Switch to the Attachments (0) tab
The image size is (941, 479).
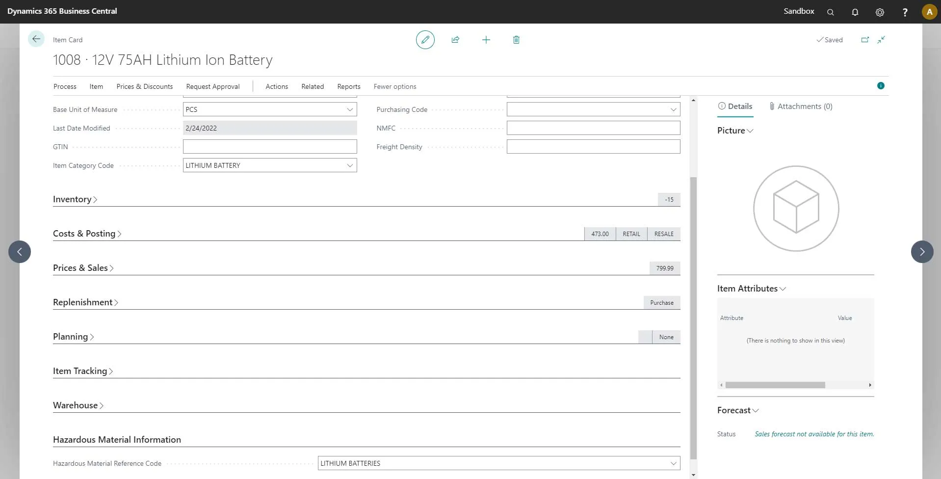[x=800, y=106]
